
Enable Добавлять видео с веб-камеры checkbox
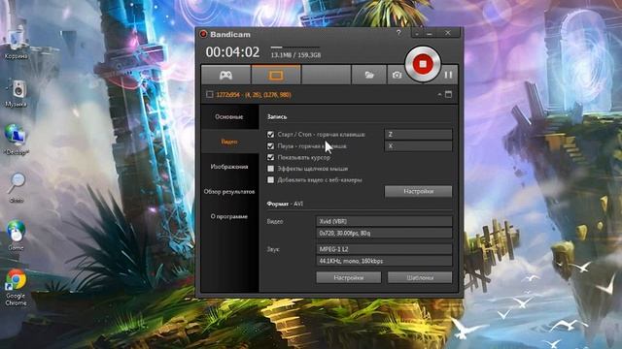tap(270, 179)
